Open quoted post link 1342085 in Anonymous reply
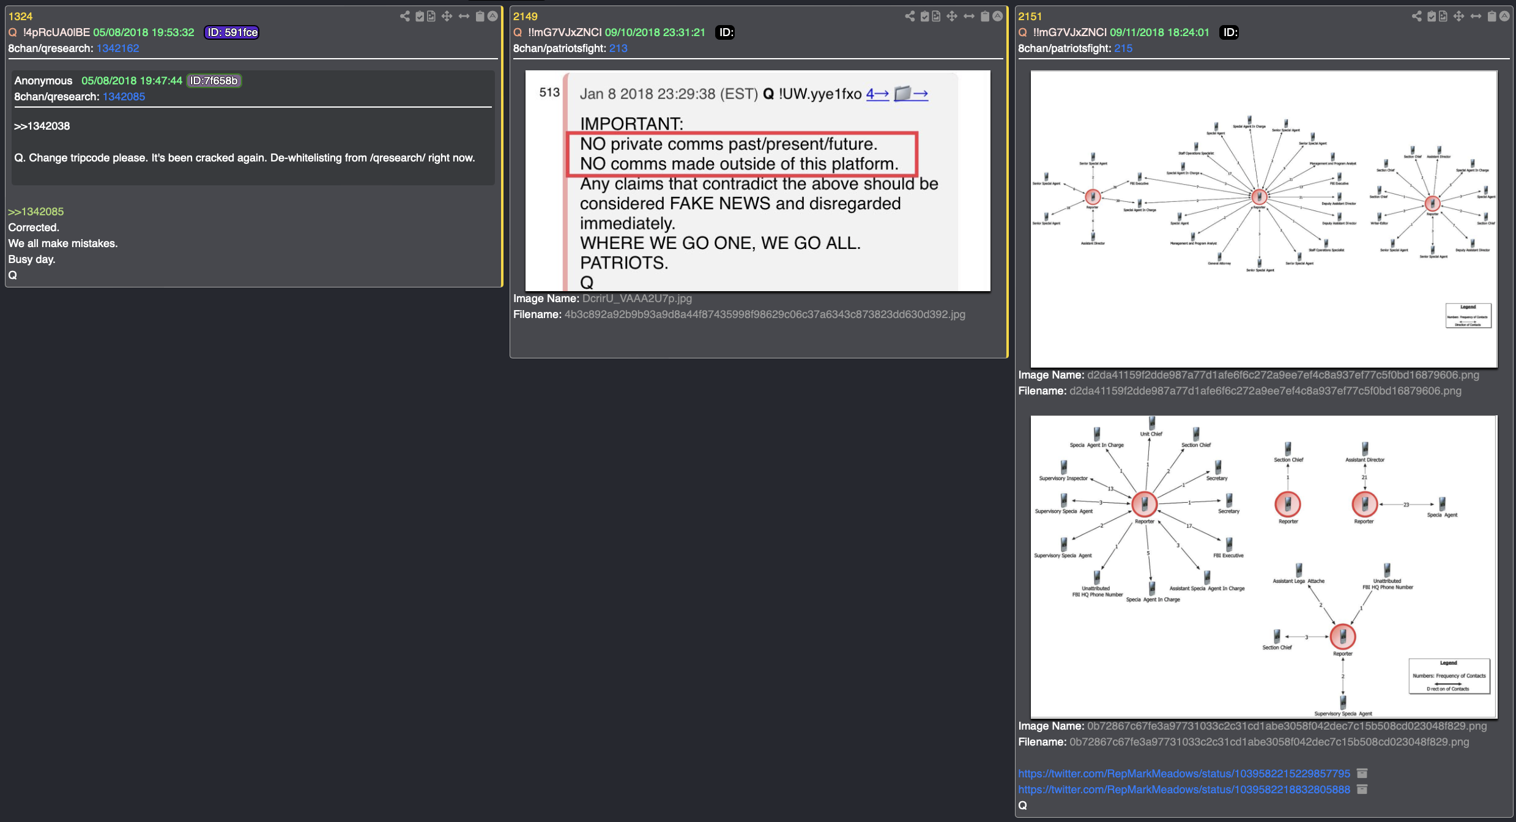 coord(124,97)
